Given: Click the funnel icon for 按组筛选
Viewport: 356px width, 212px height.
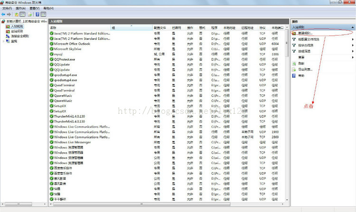Looking at the screenshot, I should click(x=294, y=51).
